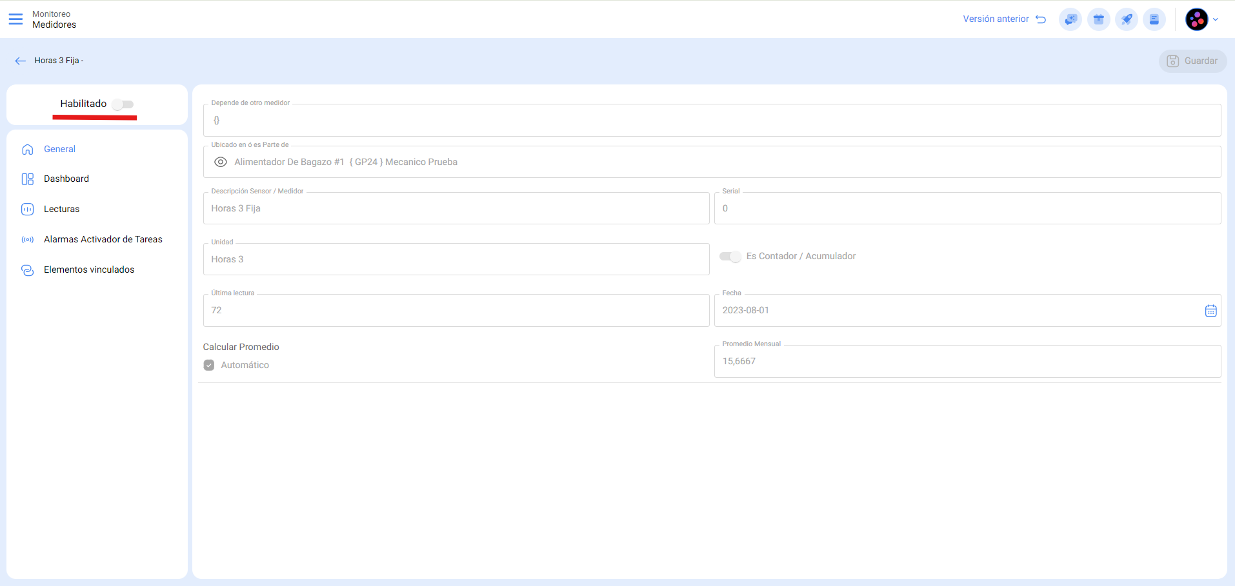Open the calendar picker for Fecha

pos(1210,311)
